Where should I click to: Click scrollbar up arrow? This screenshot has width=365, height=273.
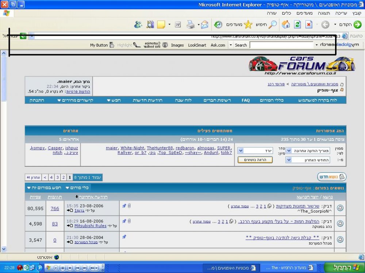click(x=4, y=53)
